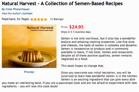Click the second gold rating star
This screenshot has width=139, height=92.
point(35,19)
